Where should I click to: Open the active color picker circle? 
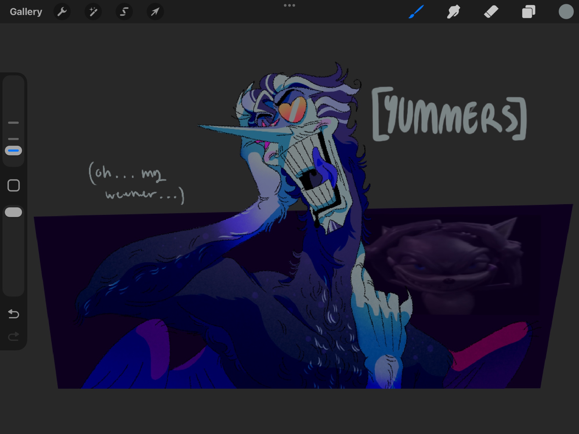pos(566,12)
